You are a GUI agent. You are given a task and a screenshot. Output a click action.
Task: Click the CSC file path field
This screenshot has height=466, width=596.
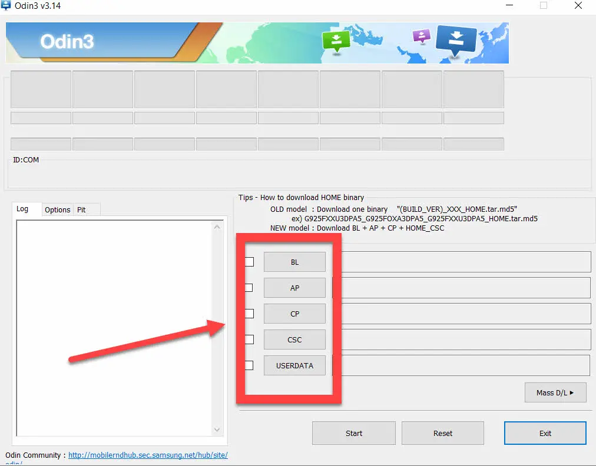tap(466, 339)
